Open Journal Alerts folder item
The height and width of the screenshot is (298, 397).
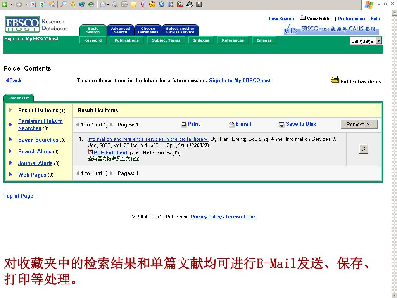click(x=35, y=163)
